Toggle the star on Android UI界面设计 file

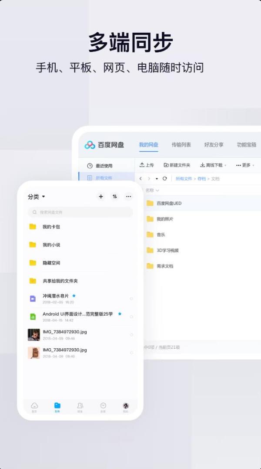[x=120, y=314]
